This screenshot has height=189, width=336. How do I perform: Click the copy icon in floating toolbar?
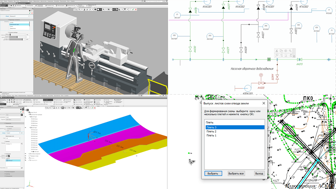[281, 51]
